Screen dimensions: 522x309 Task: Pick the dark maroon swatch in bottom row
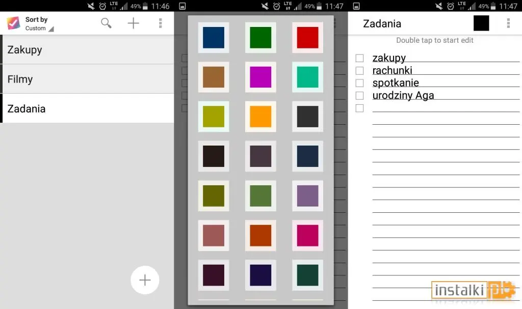tap(214, 275)
